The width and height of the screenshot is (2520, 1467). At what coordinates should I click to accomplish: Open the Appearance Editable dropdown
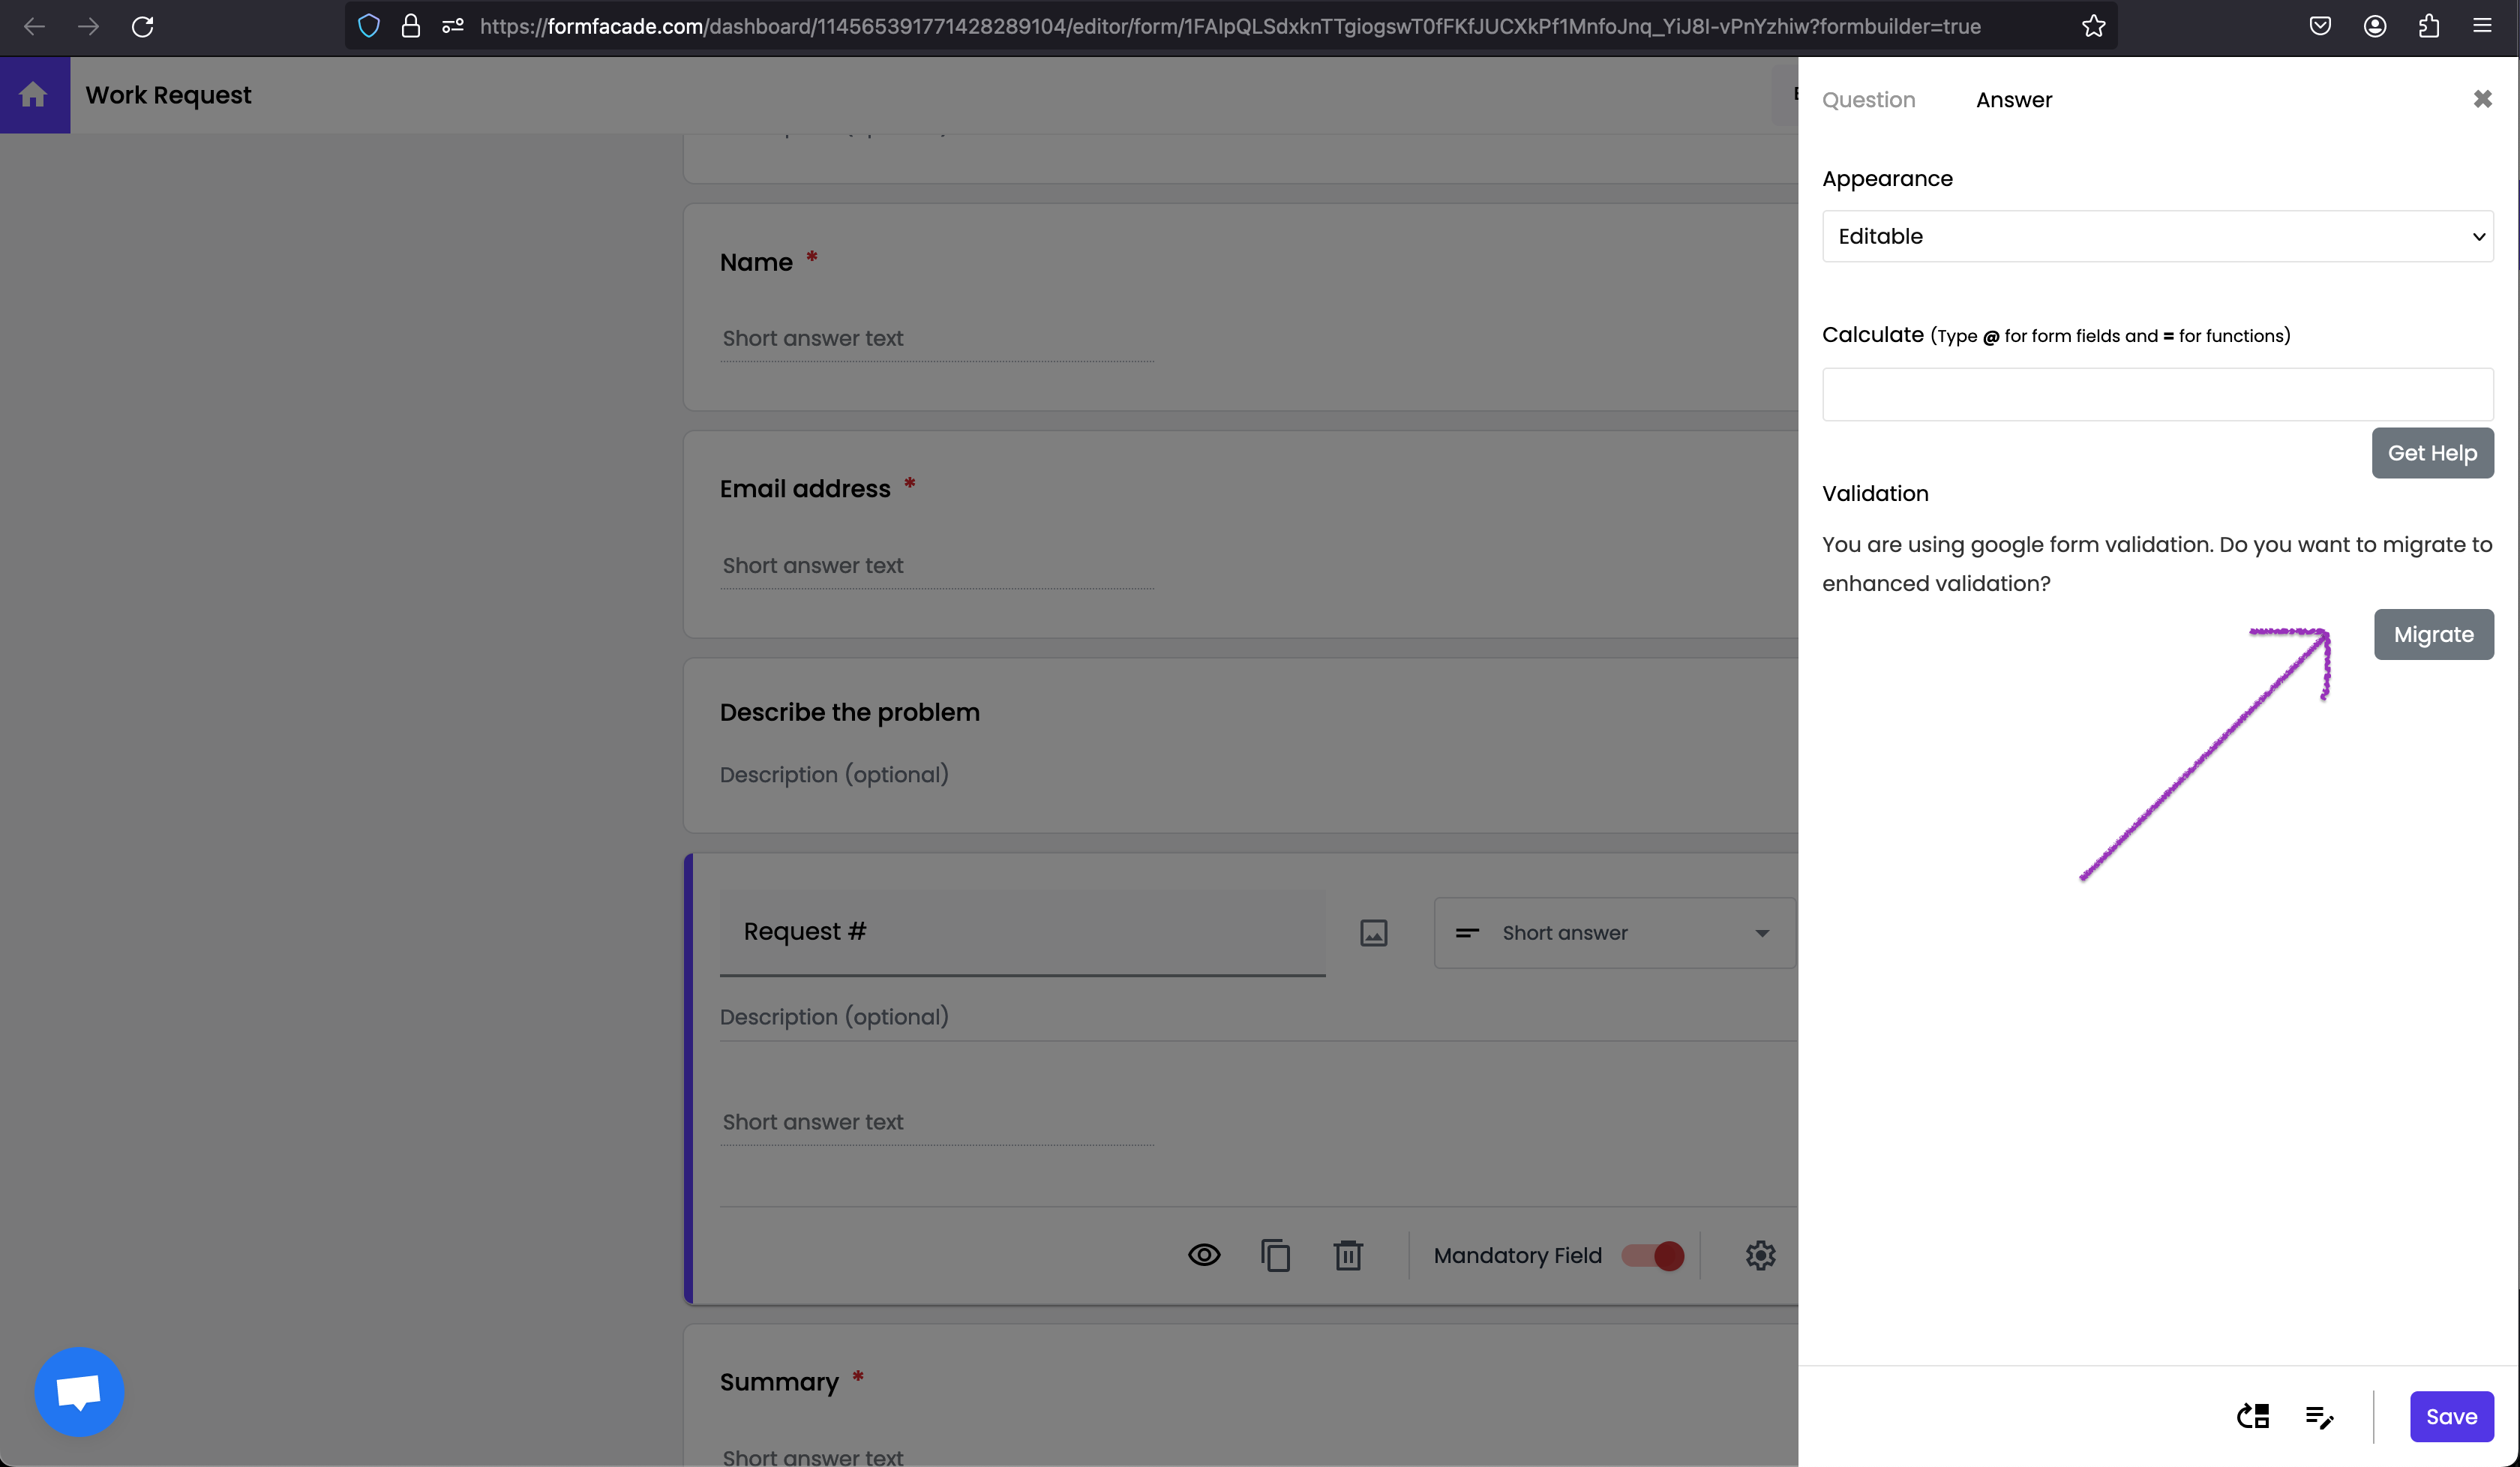click(x=2157, y=237)
